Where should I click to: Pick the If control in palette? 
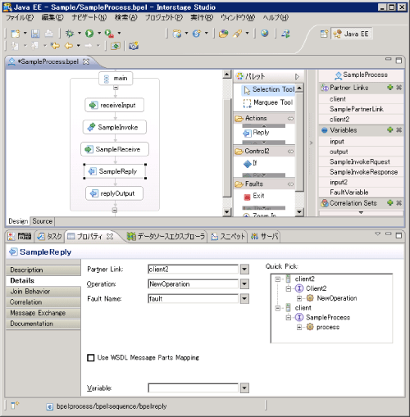(x=250, y=163)
